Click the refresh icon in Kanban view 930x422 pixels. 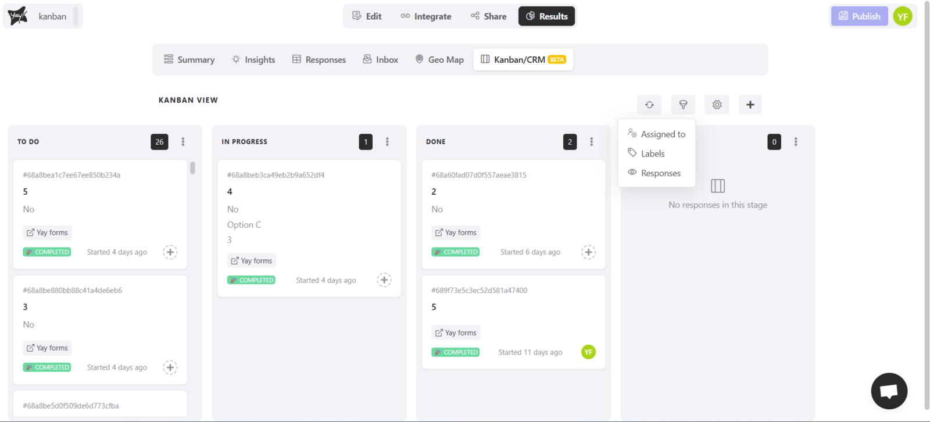[x=649, y=105]
